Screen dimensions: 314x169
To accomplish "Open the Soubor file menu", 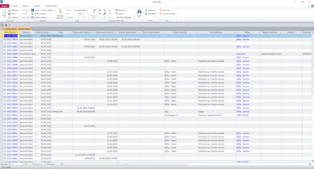I will tap(5, 6).
